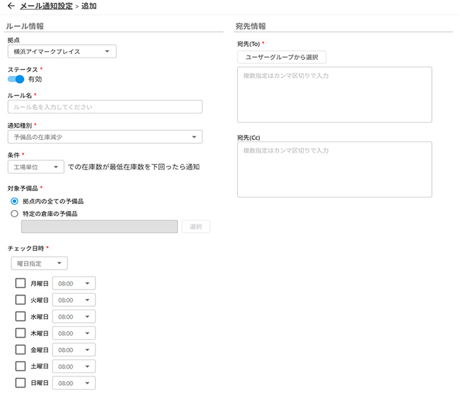Expand the 通知種別 dropdown
460x407 pixels.
tap(105, 137)
